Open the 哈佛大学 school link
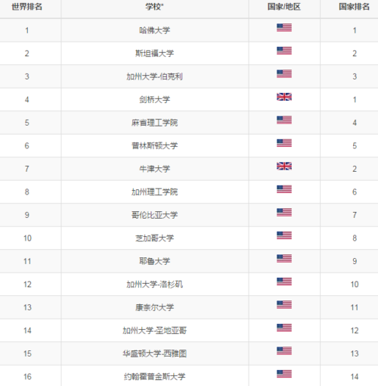The width and height of the screenshot is (378, 386). [x=154, y=30]
